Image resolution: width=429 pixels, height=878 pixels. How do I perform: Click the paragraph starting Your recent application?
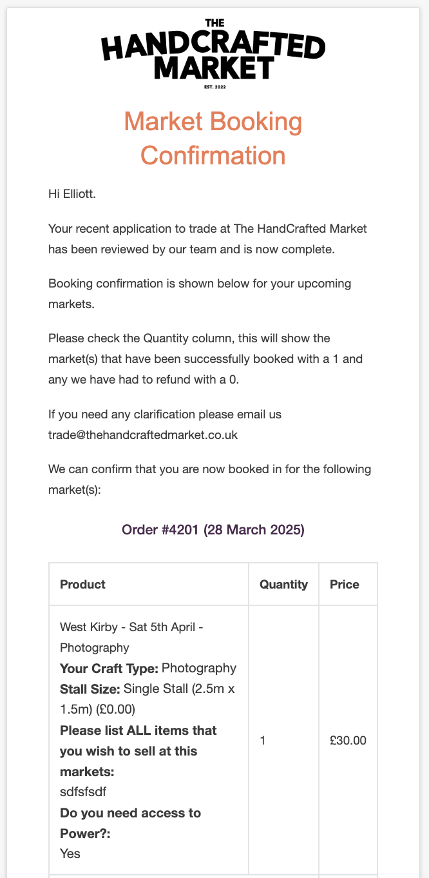click(207, 239)
